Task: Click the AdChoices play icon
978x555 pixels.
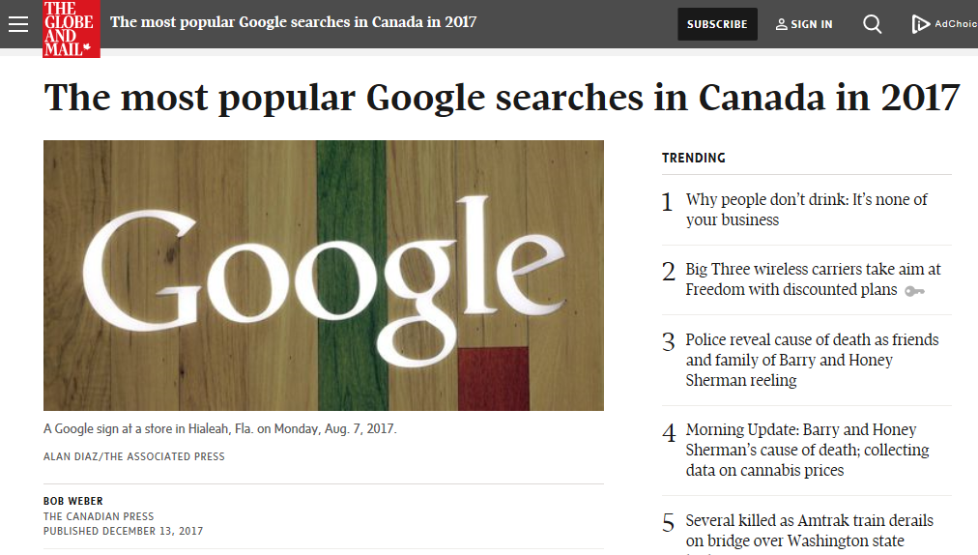Action: (920, 24)
